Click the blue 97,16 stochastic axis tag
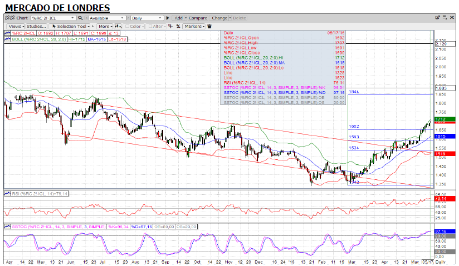 click(445, 231)
